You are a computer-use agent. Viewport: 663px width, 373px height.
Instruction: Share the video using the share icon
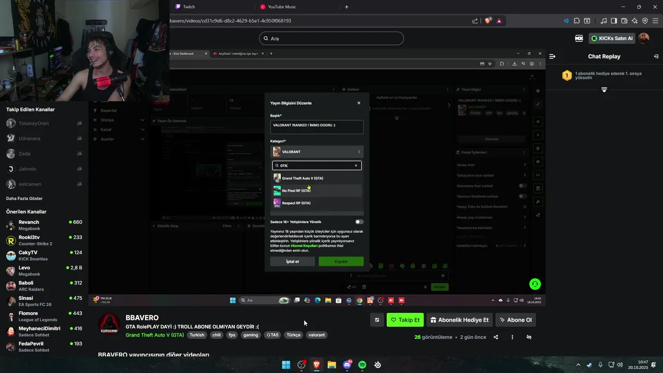(496, 337)
